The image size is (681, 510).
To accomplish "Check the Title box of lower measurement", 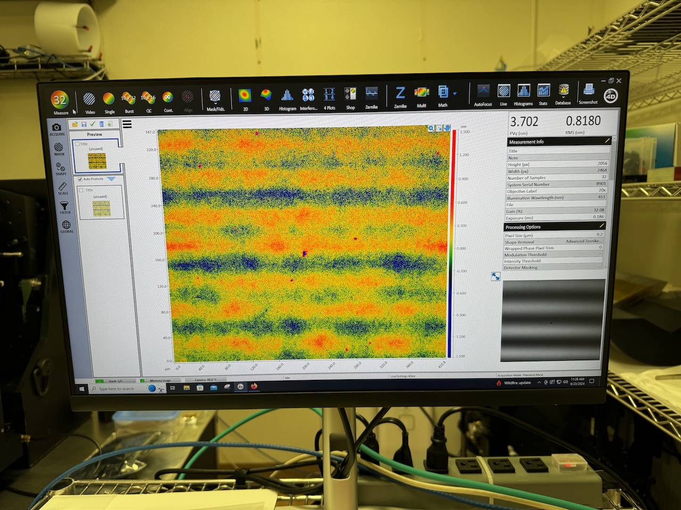I will tap(81, 190).
